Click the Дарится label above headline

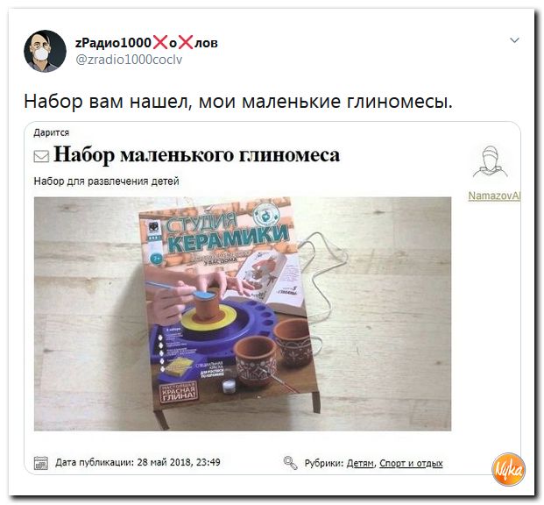(52, 132)
